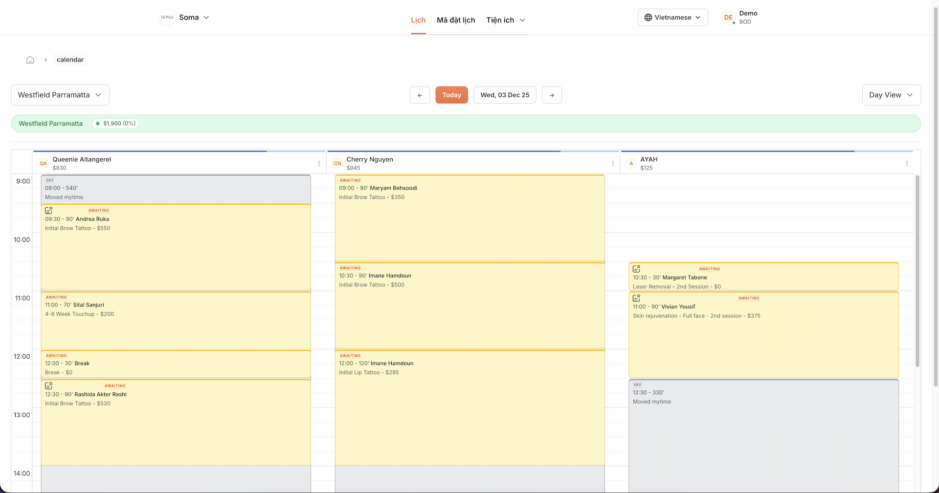Viewport: 939px width, 493px height.
Task: Click note icon on Margaret Tabone appointment
Action: pos(636,269)
